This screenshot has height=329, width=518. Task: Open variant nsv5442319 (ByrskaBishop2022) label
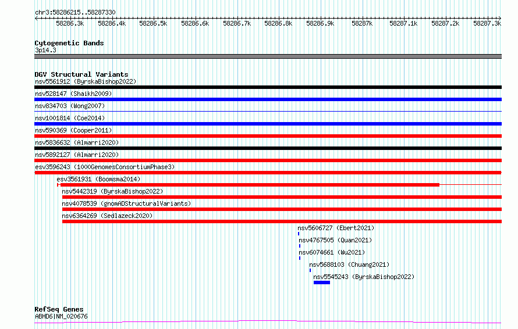112,191
